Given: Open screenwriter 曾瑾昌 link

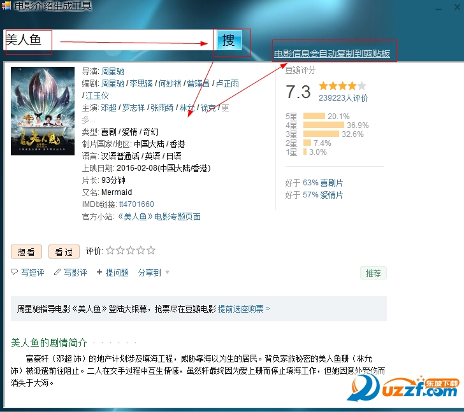Looking at the screenshot, I should click(198, 83).
